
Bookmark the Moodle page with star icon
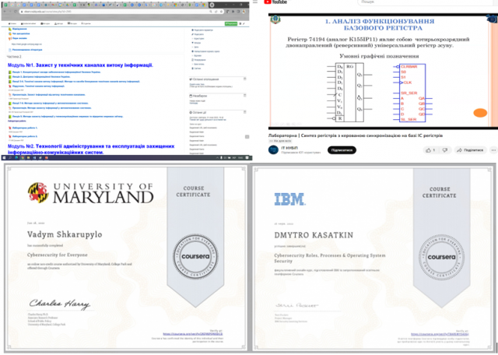pyautogui.click(x=221, y=12)
